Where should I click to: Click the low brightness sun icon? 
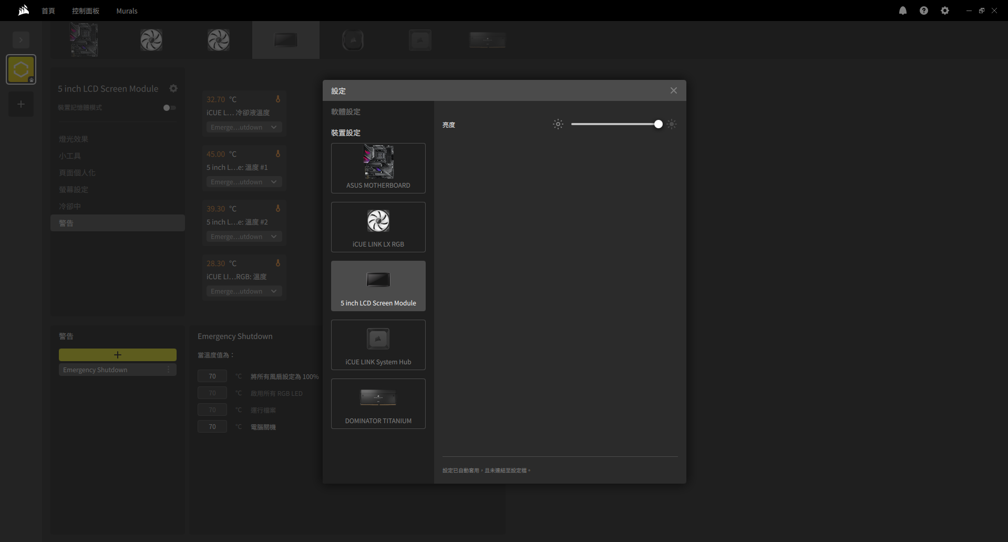point(558,124)
